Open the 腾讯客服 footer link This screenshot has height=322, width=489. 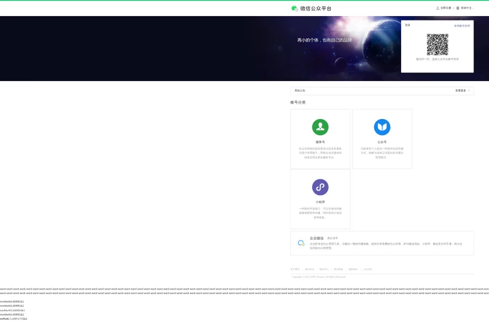pyautogui.click(x=338, y=269)
